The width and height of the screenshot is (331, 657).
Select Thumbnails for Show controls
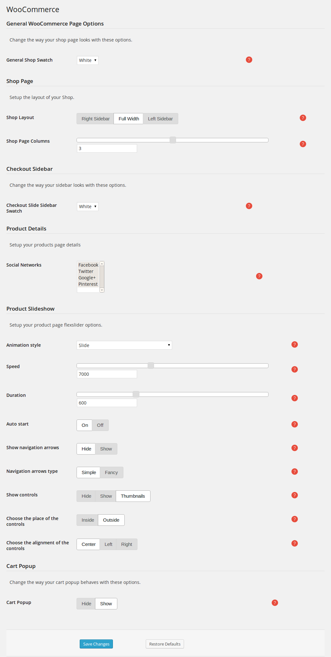pos(133,496)
